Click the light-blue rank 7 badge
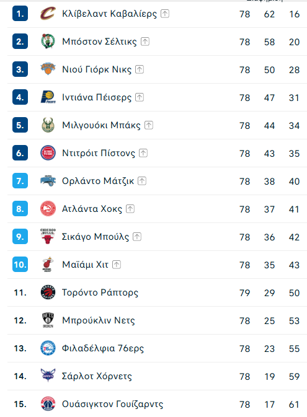 click(20, 181)
